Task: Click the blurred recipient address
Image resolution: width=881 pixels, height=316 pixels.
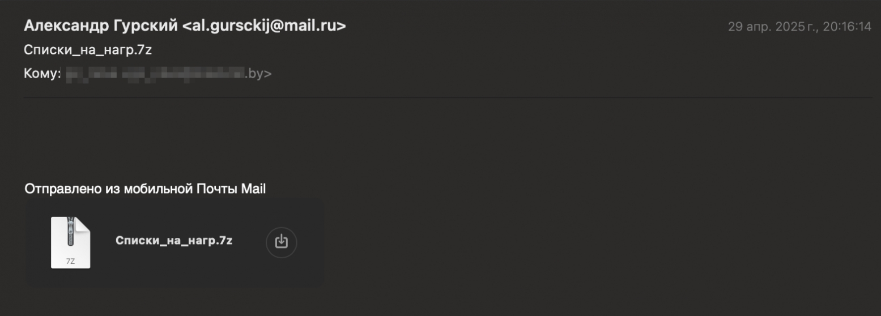Action: (x=154, y=74)
